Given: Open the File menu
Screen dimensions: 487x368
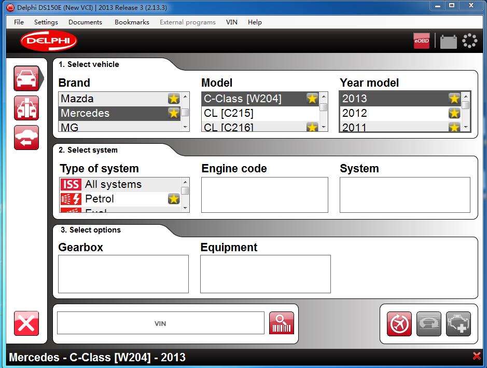Looking at the screenshot, I should (x=19, y=22).
